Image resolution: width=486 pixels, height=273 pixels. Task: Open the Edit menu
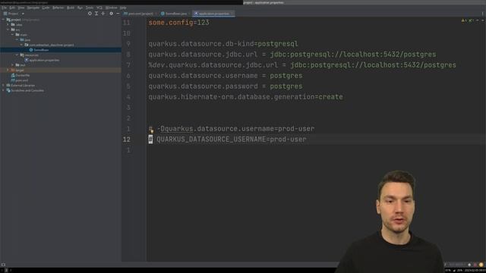12,8
